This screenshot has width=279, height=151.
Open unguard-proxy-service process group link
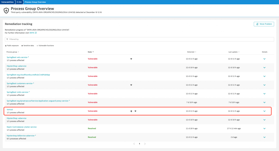(x=38, y=101)
